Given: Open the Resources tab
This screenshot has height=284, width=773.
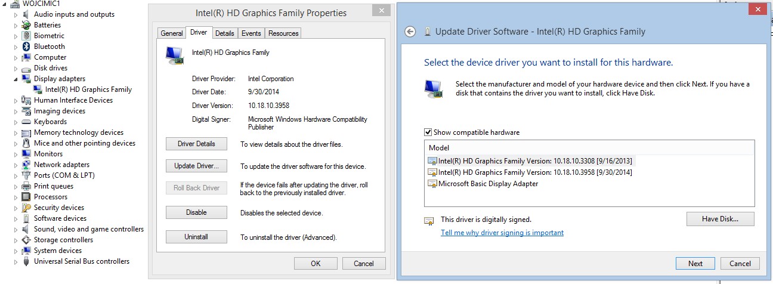Looking at the screenshot, I should pyautogui.click(x=283, y=33).
